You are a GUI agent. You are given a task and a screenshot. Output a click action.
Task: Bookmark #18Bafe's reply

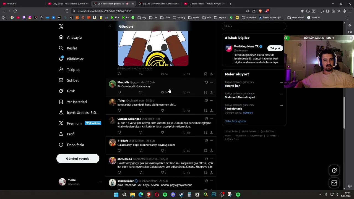[x=205, y=151]
